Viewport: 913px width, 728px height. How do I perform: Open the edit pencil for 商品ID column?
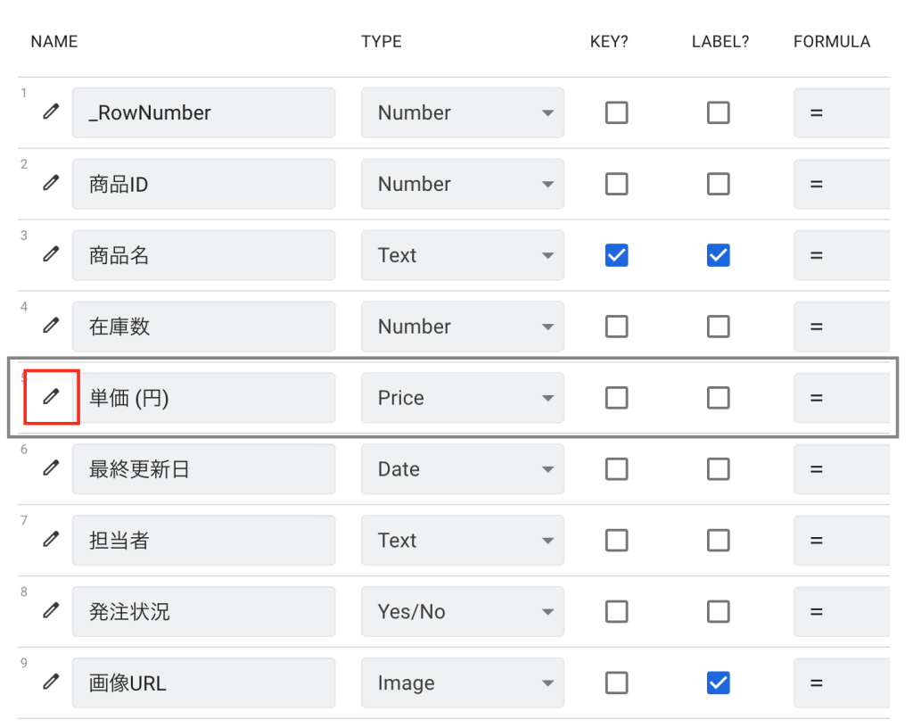(51, 183)
